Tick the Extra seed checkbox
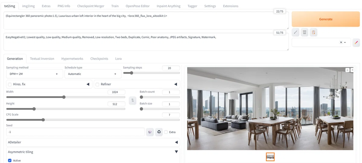Image resolution: width=362 pixels, height=163 pixels. [x=166, y=132]
